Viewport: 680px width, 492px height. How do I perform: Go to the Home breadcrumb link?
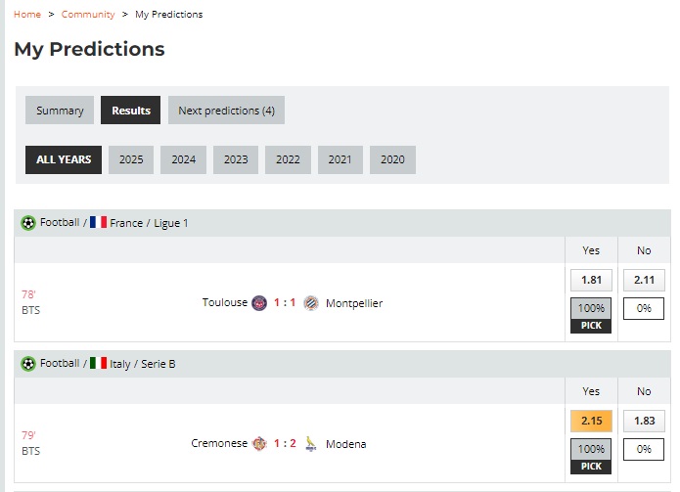(27, 15)
